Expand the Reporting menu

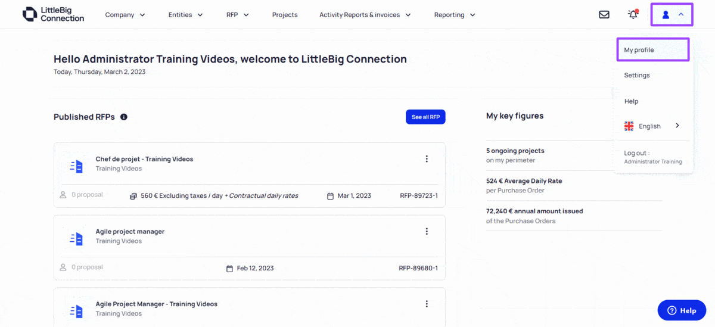point(455,15)
